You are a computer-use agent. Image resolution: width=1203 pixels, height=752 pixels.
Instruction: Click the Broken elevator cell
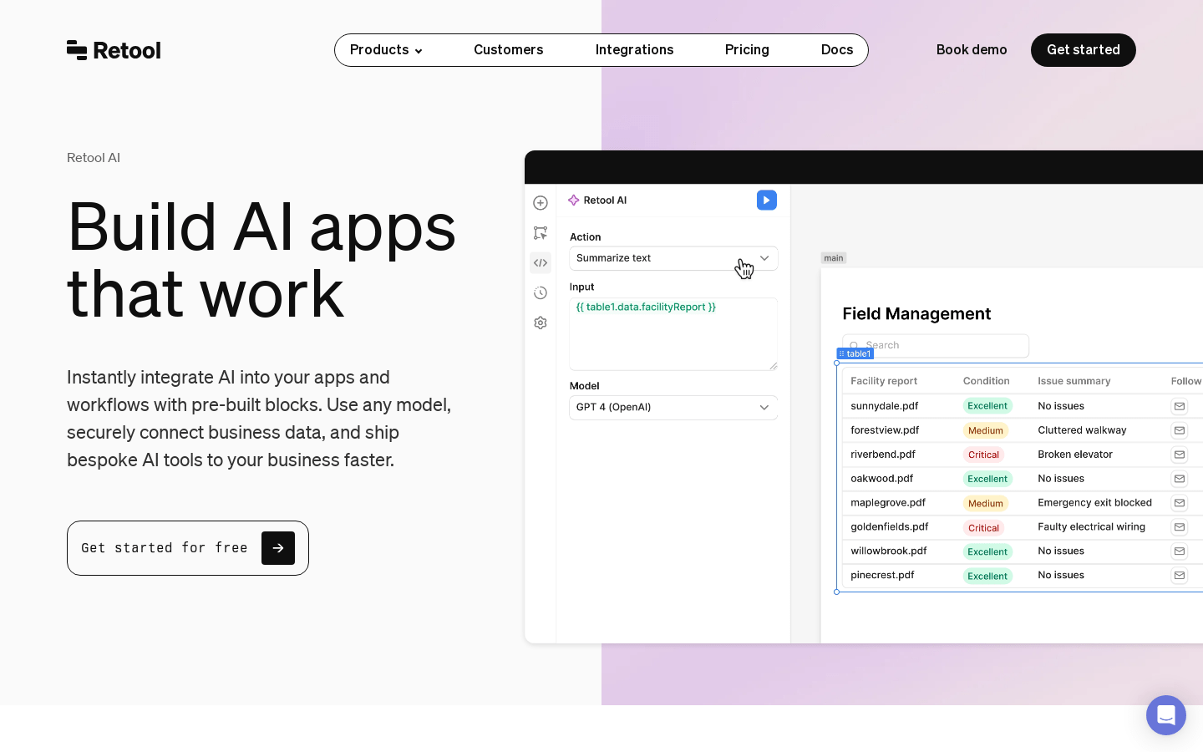tap(1075, 455)
